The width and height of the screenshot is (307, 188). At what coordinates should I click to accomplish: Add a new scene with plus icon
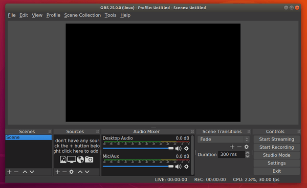(9, 172)
